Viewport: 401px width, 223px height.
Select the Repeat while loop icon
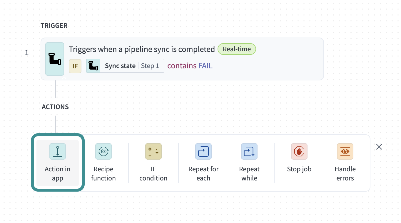[x=249, y=151]
